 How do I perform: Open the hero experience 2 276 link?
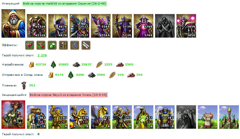tap(42, 55)
